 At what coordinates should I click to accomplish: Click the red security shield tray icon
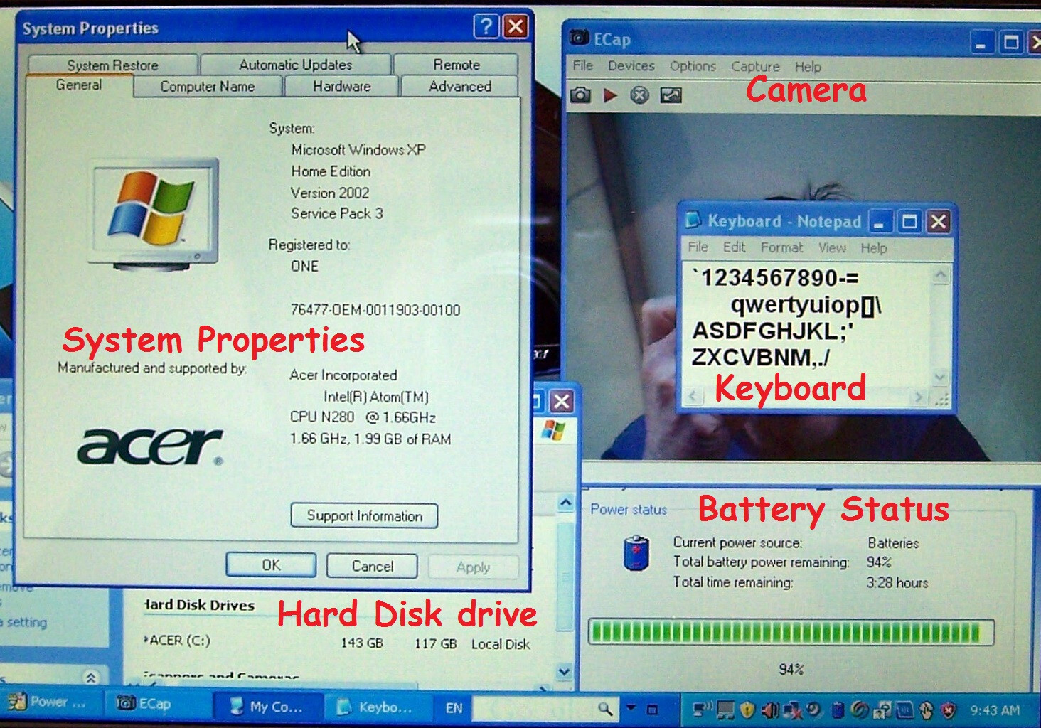(x=948, y=710)
